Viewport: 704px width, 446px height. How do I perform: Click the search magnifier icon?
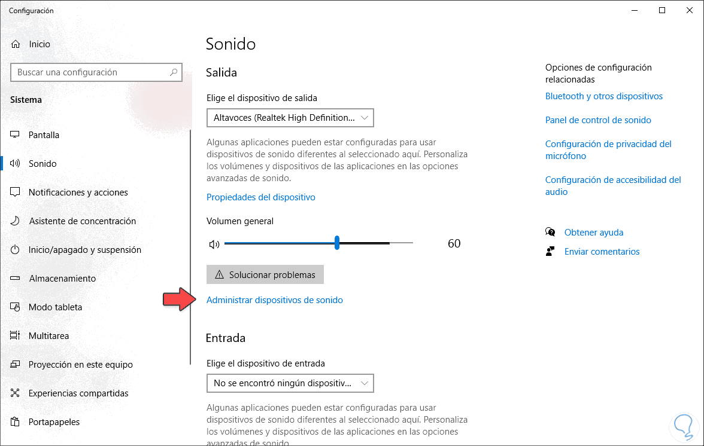coord(174,72)
